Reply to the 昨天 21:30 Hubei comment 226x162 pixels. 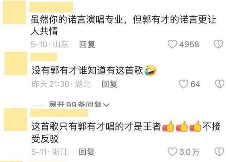109,84
